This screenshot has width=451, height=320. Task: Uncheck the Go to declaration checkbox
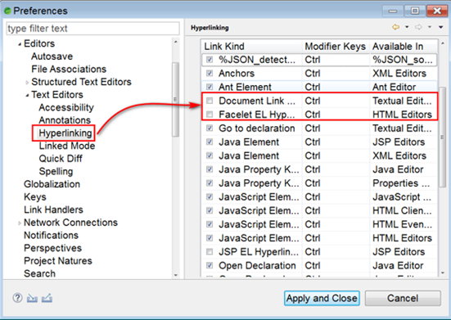pyautogui.click(x=210, y=128)
